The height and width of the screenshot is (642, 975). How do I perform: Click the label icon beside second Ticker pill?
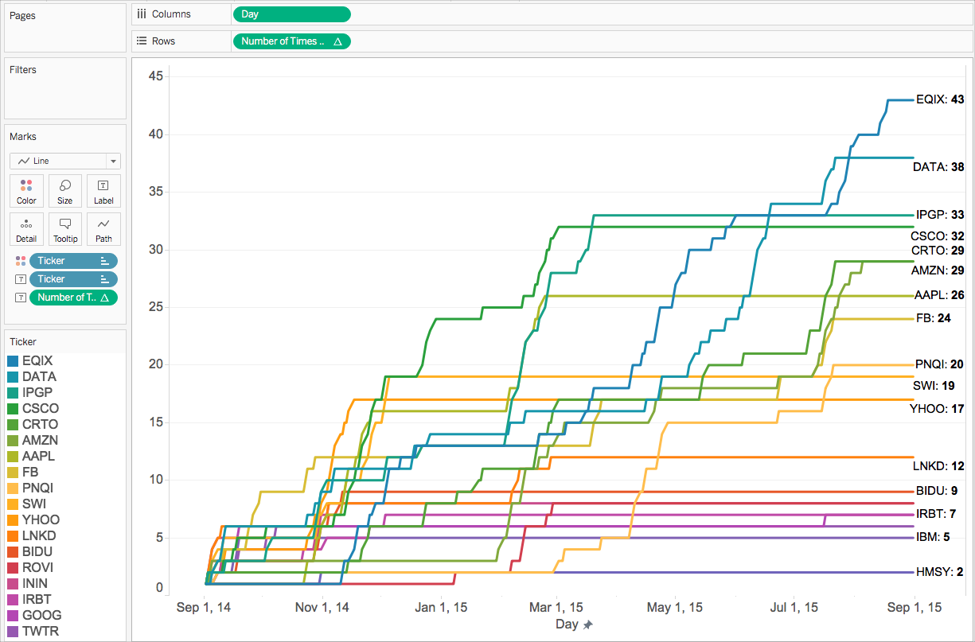pyautogui.click(x=20, y=279)
